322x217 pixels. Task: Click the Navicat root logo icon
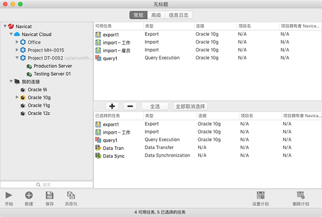(11, 27)
